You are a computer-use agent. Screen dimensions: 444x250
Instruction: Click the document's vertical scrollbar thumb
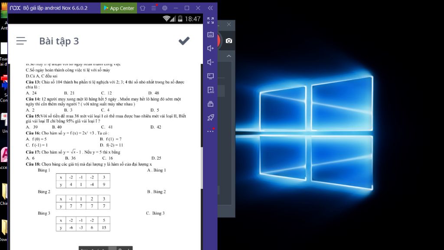202,168
